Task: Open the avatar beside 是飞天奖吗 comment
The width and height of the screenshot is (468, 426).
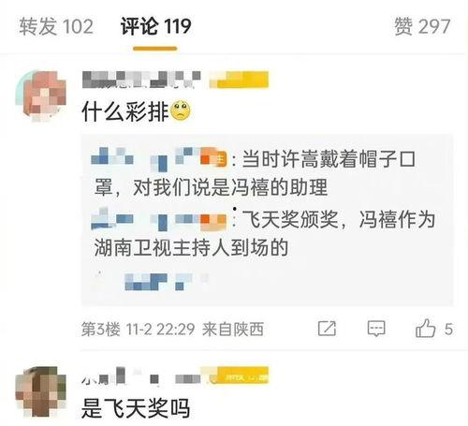Action: point(41,391)
